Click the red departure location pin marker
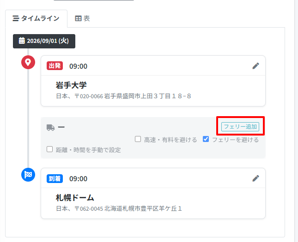 (x=28, y=62)
